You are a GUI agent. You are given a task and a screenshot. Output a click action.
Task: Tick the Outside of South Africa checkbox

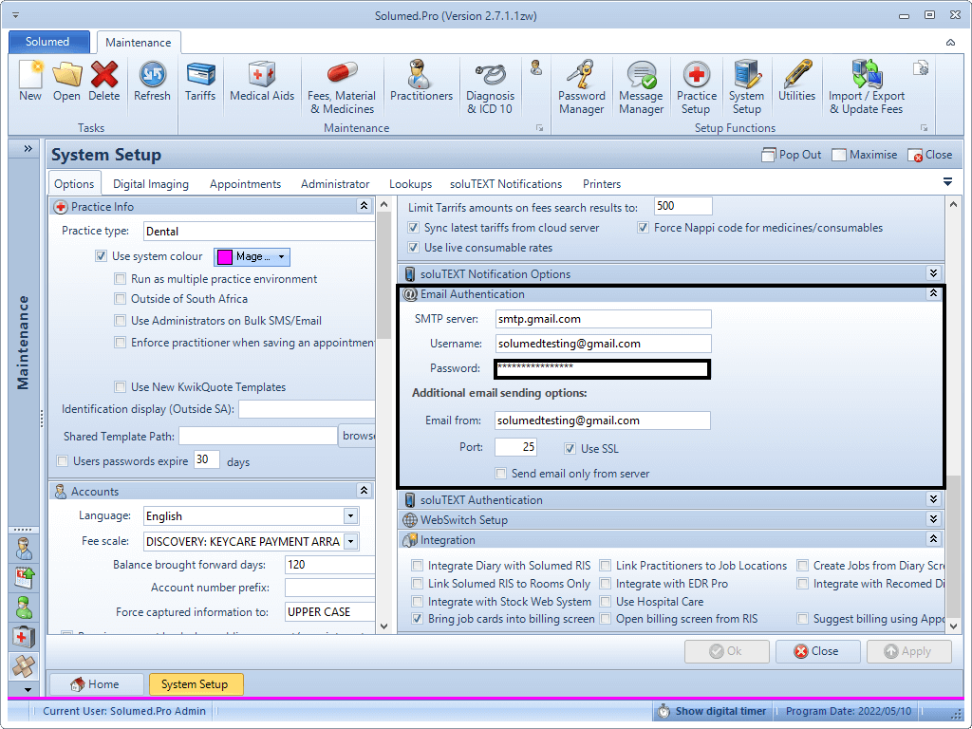[x=121, y=299]
